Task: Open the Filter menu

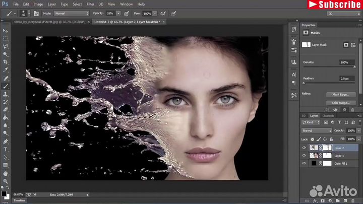Action: pos(91,4)
